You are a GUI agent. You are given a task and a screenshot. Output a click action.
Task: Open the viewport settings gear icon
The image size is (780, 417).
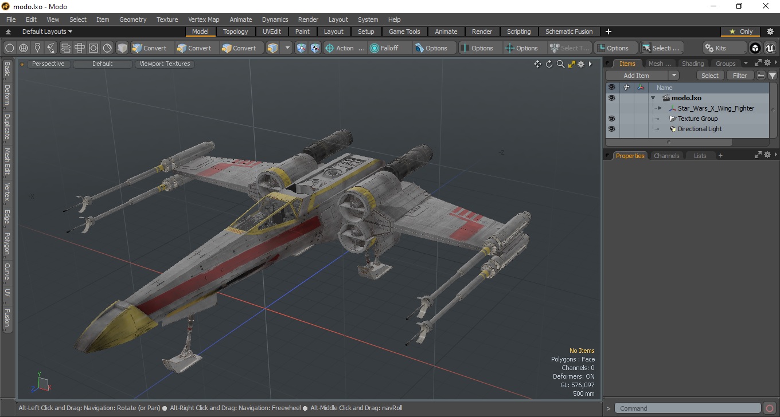pos(581,64)
